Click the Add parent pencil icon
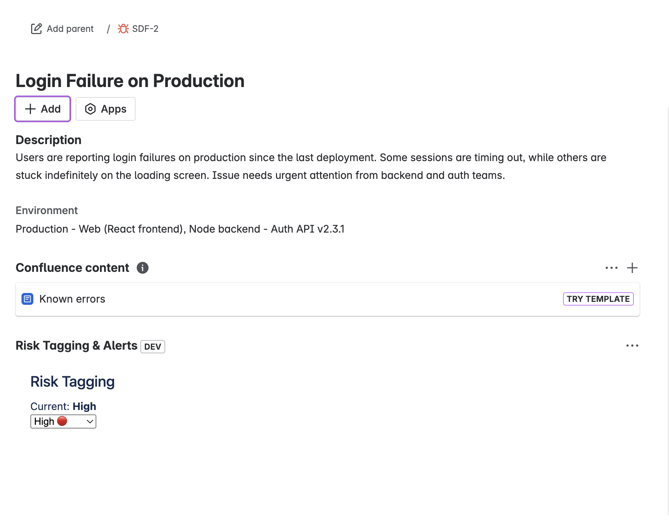Screen dimensions: 669x520 [x=36, y=29]
